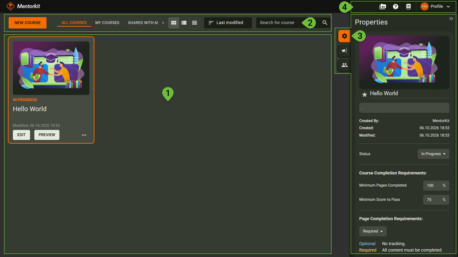The width and height of the screenshot is (458, 257).
Task: Open the megaphone publish tab
Action: [344, 51]
